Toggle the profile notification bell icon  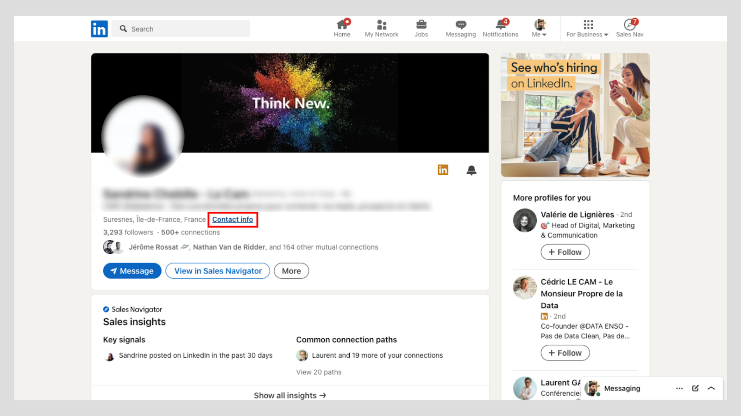471,170
